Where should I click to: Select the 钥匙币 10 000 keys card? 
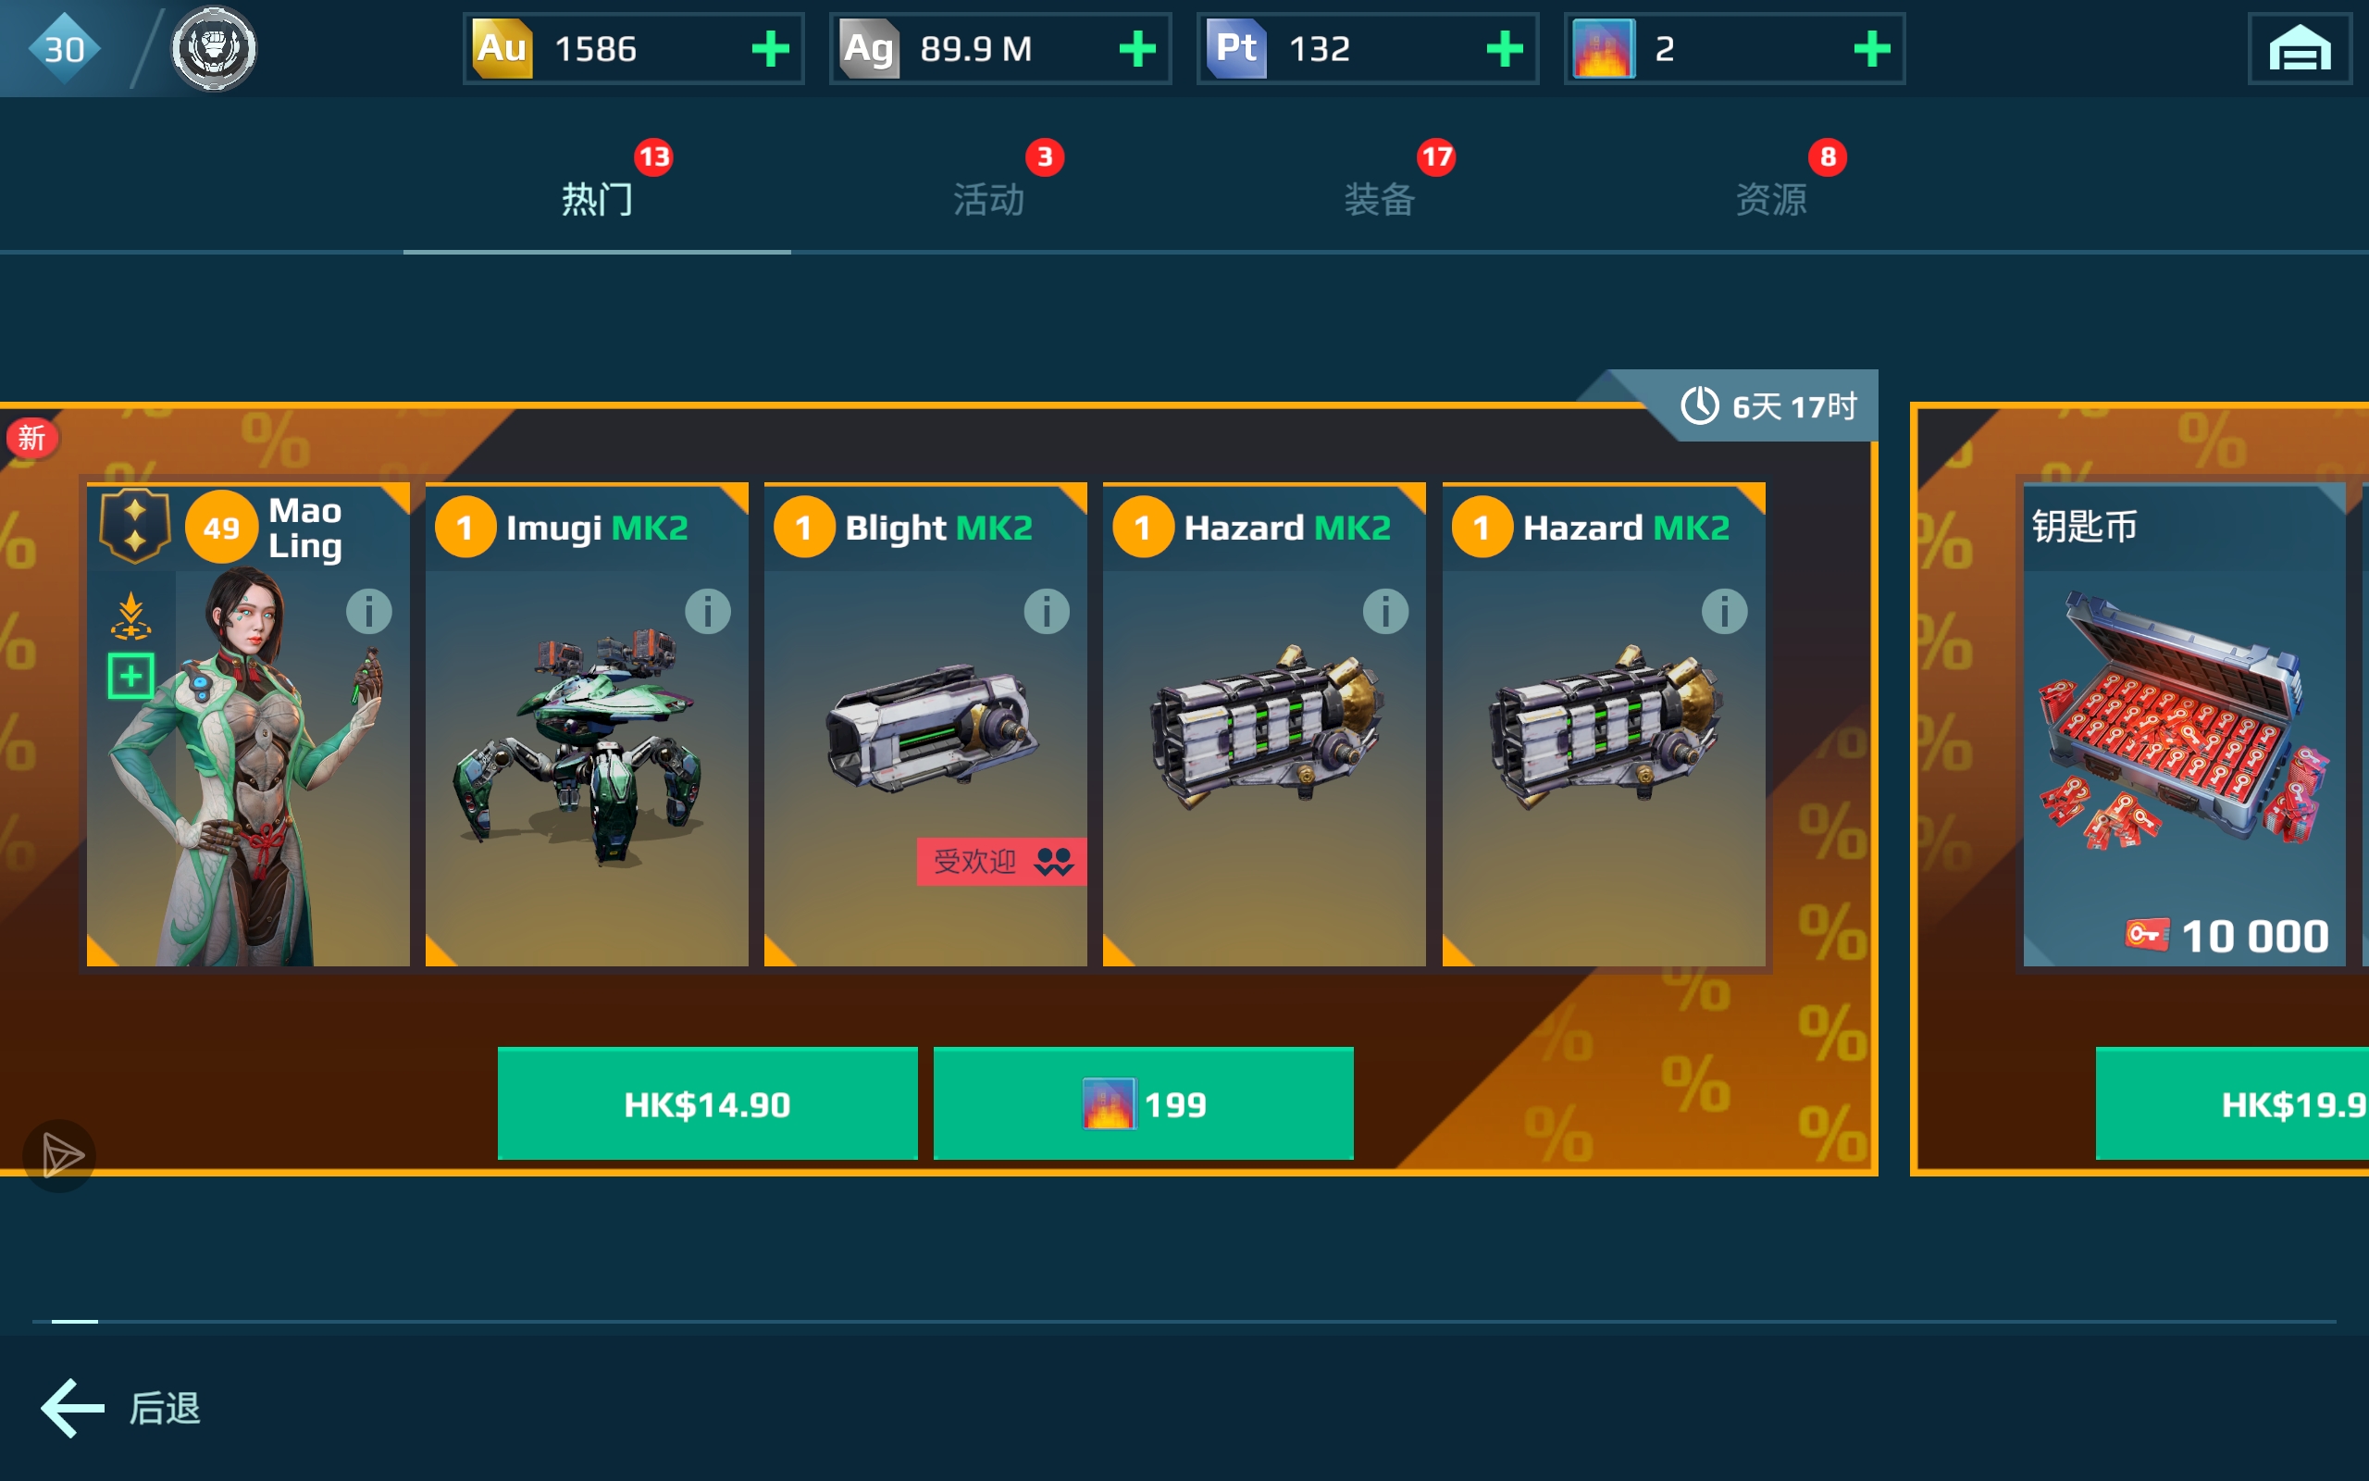coord(2184,724)
